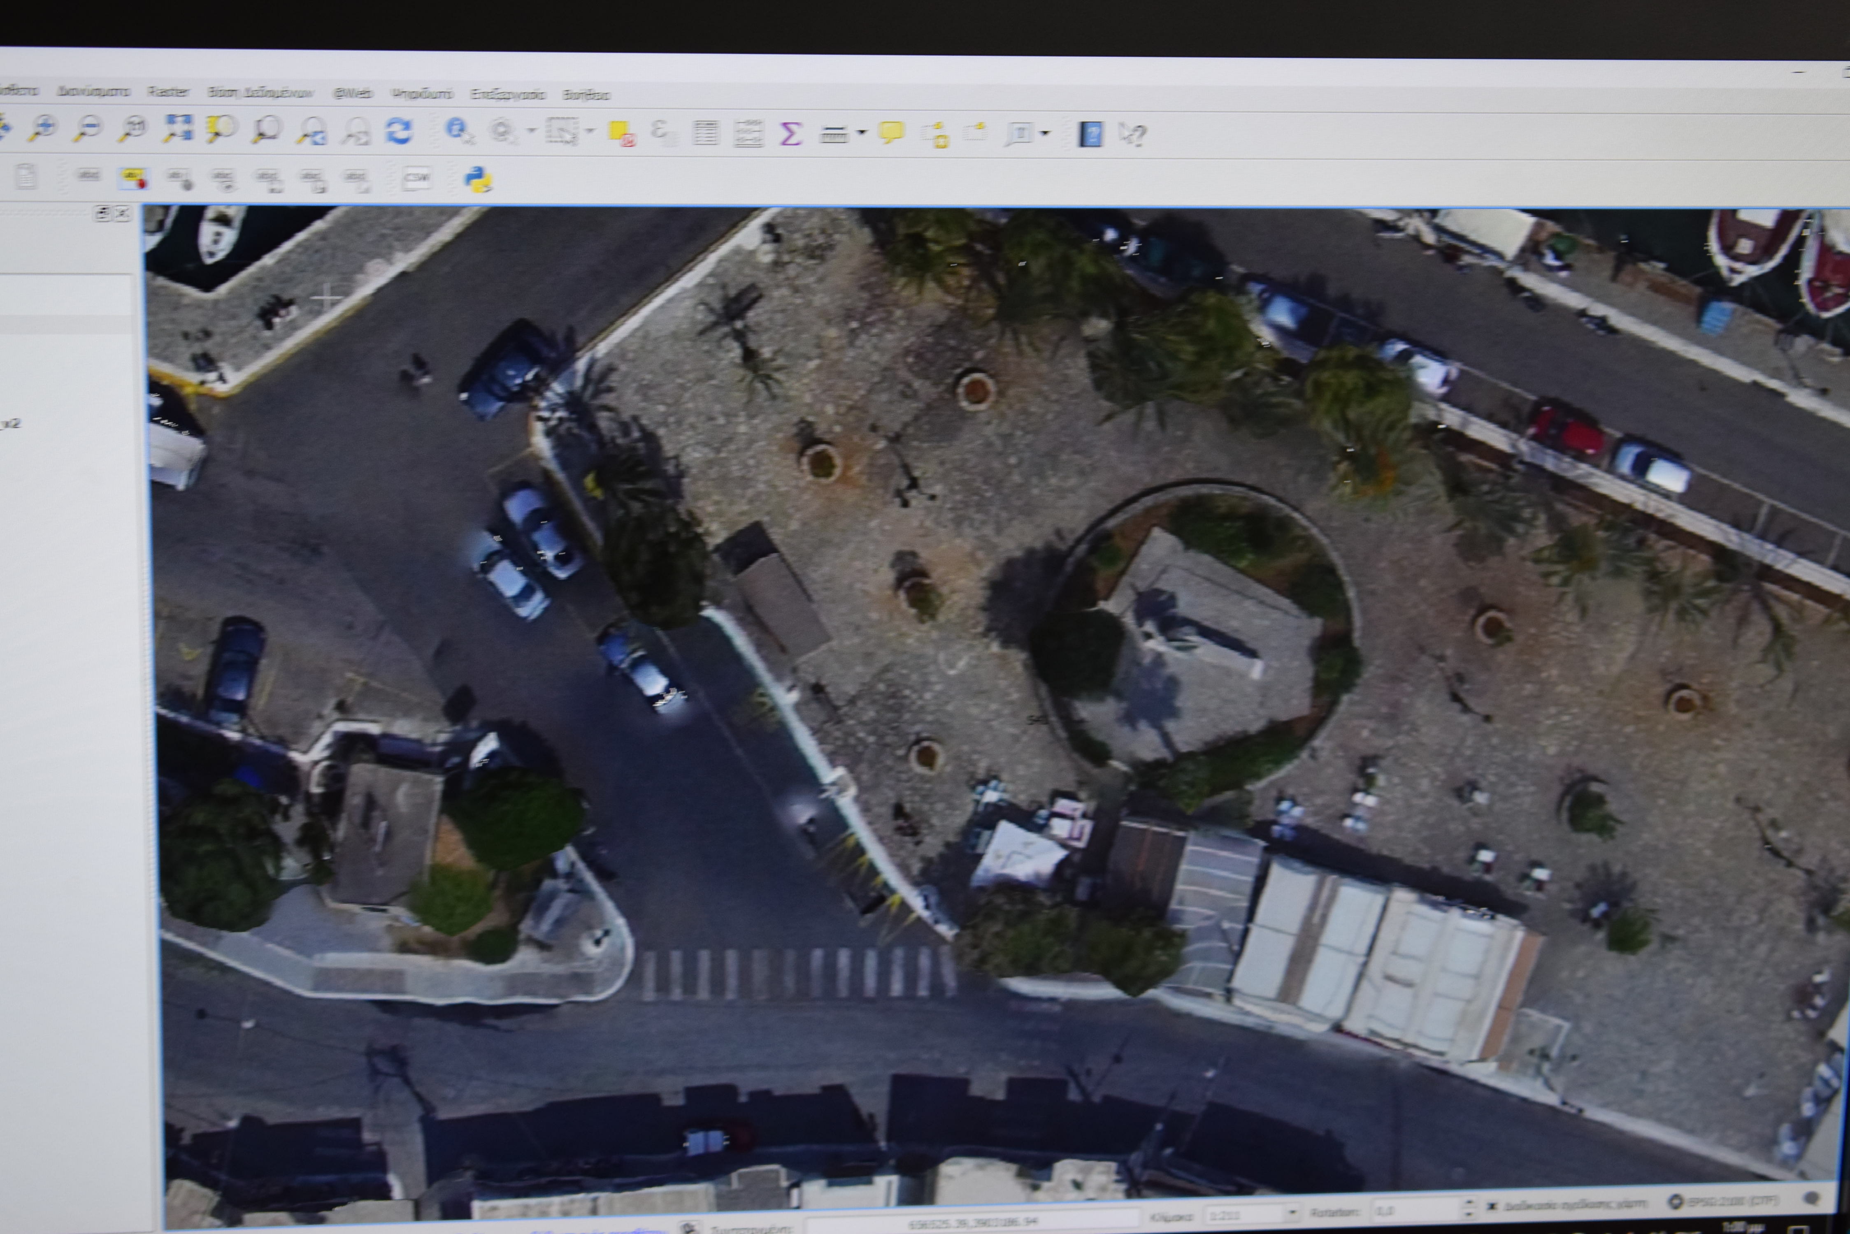Open the Raster menu
The width and height of the screenshot is (1850, 1234).
coord(168,91)
